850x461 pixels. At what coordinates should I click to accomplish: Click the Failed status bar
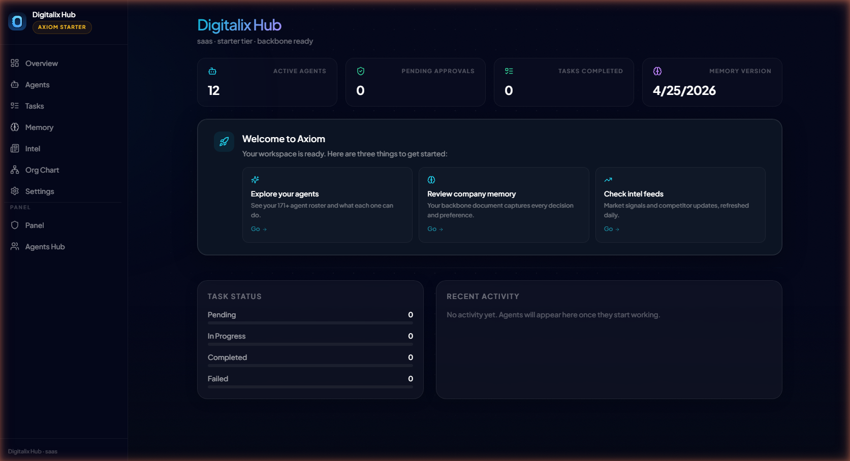(310, 387)
